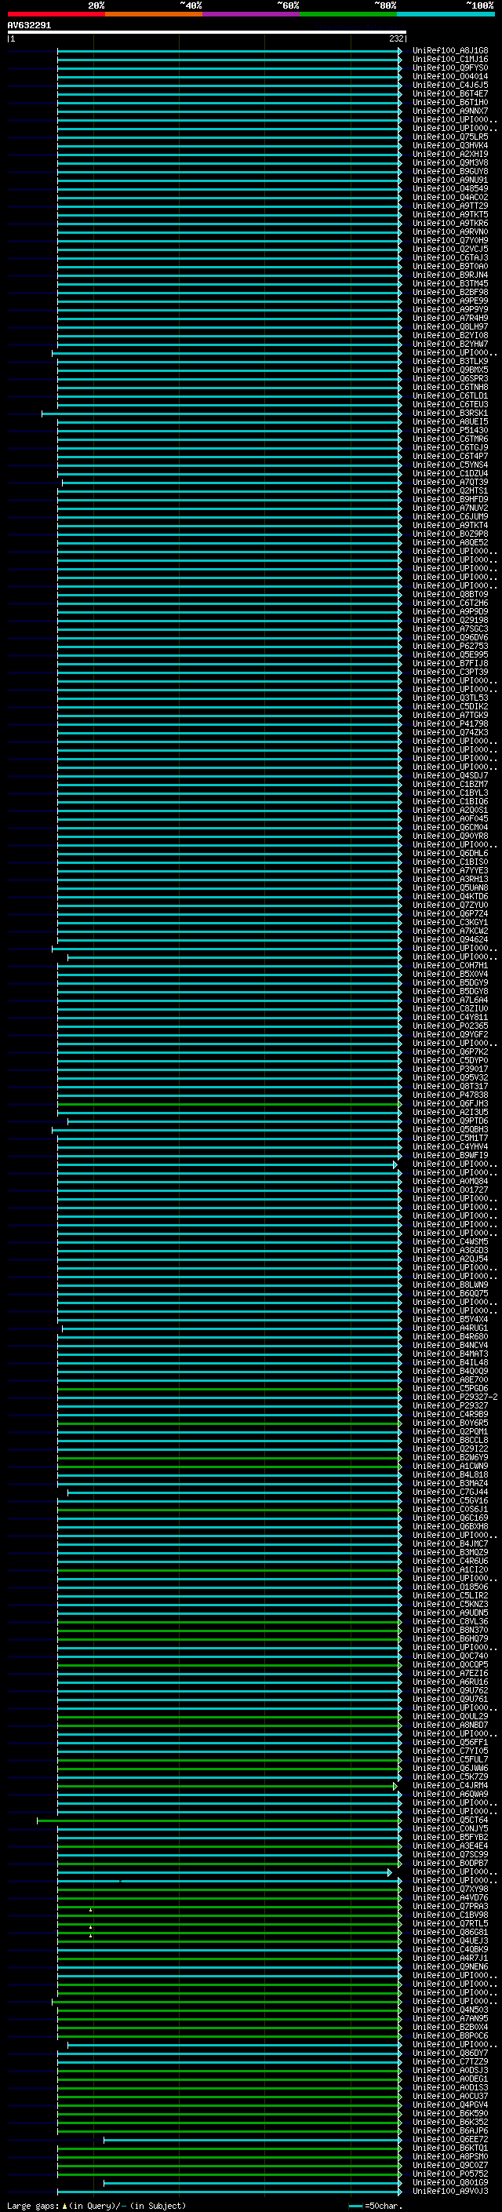The height and width of the screenshot is (2212, 502).
Task: Select hit UniRef100_C4J6J5
Action: click(449, 85)
